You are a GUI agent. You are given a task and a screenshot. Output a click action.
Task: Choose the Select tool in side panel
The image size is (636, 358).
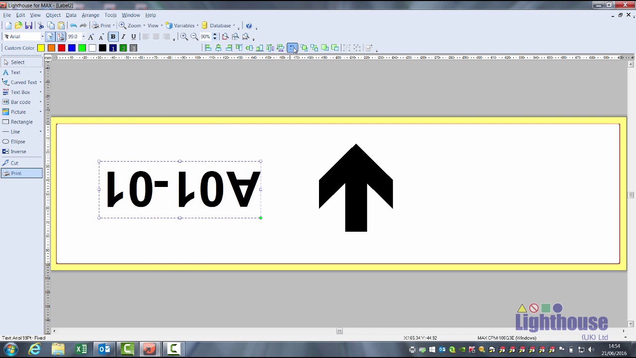(22, 62)
